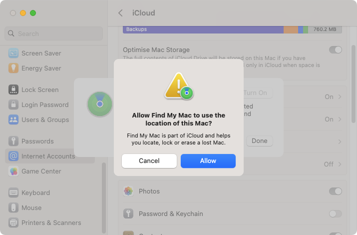Click the Find My radar icon

click(100, 104)
